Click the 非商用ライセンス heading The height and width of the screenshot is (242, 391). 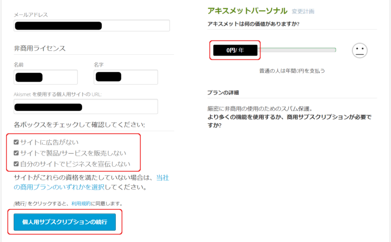(x=40, y=48)
